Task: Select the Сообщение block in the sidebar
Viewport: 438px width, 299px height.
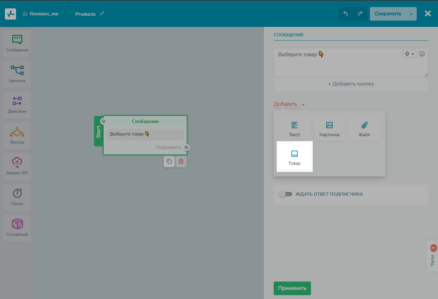Action: click(x=17, y=43)
